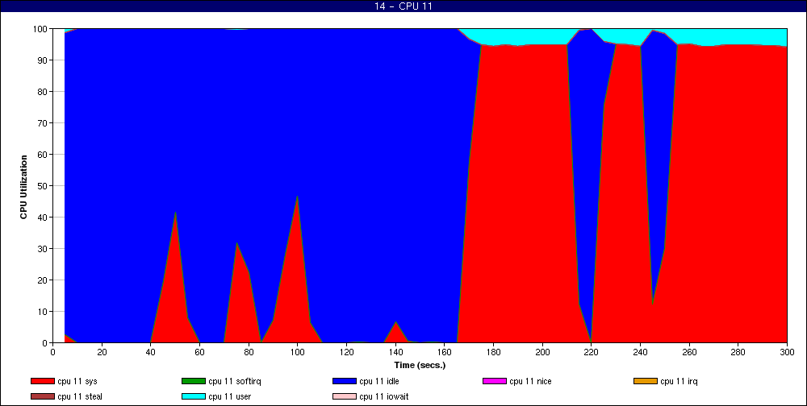This screenshot has height=406, width=807.
Task: Select the 'cpu 11 iowait' legend label
Action: pos(384,397)
